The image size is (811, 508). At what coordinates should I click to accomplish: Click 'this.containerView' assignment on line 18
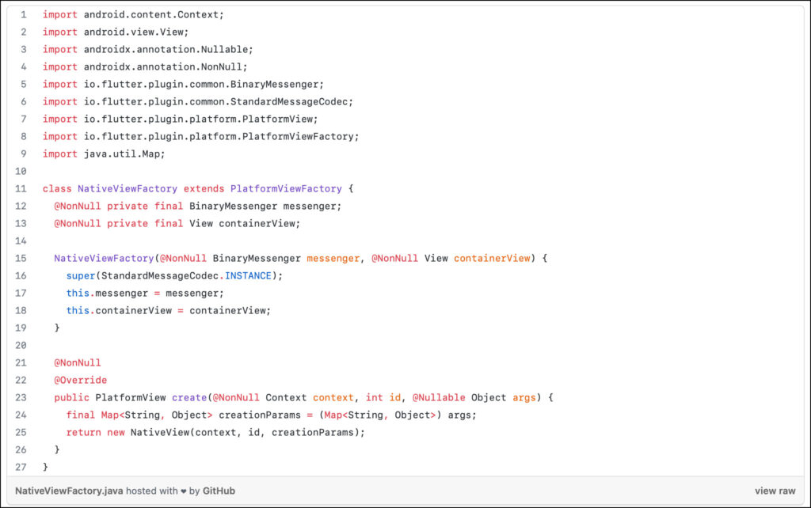pos(119,310)
